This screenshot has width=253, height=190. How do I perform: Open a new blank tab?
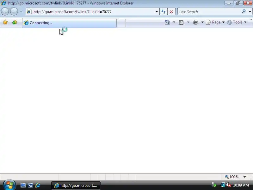pos(121,23)
